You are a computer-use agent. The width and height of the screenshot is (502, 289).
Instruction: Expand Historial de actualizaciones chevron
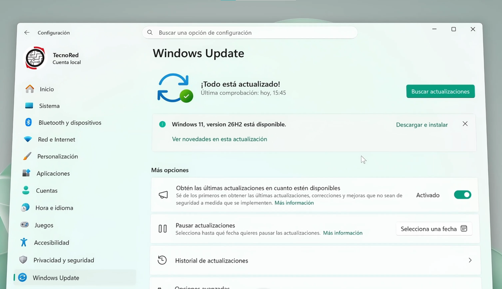coord(470,260)
